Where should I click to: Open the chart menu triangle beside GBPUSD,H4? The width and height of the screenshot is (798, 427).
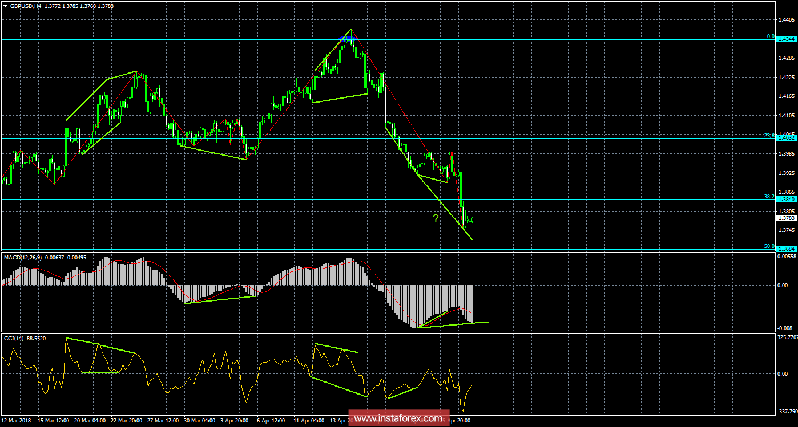[x=5, y=5]
